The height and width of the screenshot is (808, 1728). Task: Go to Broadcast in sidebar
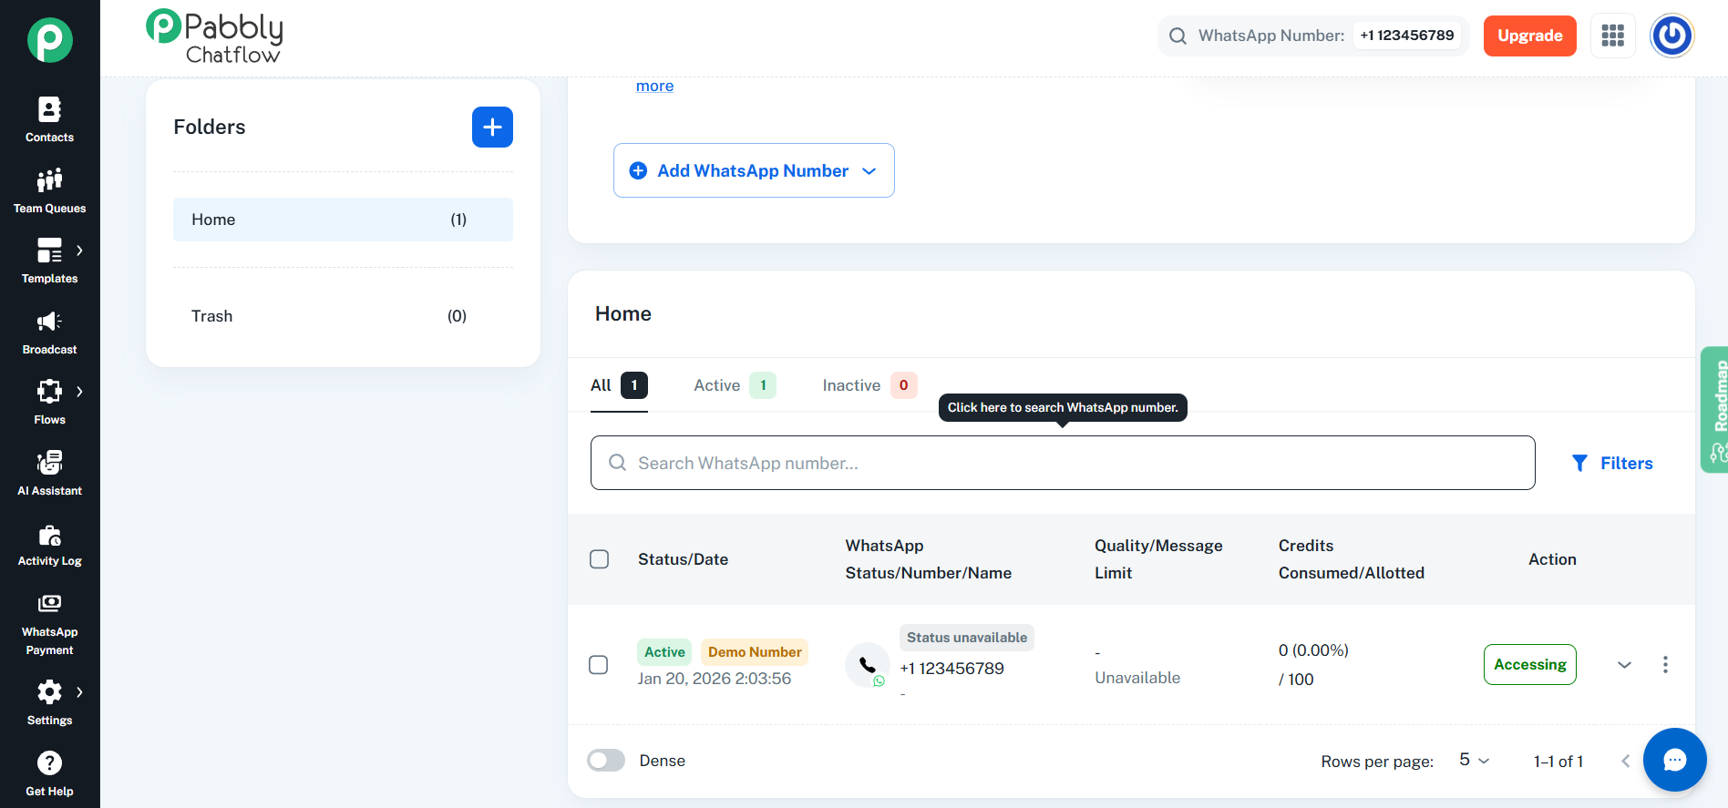tap(49, 332)
